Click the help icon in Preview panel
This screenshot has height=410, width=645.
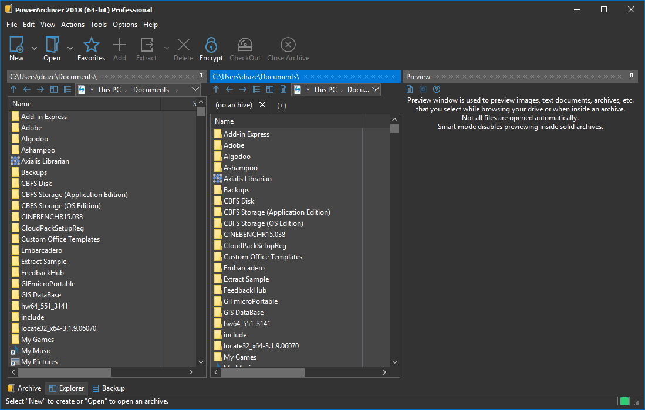click(436, 89)
